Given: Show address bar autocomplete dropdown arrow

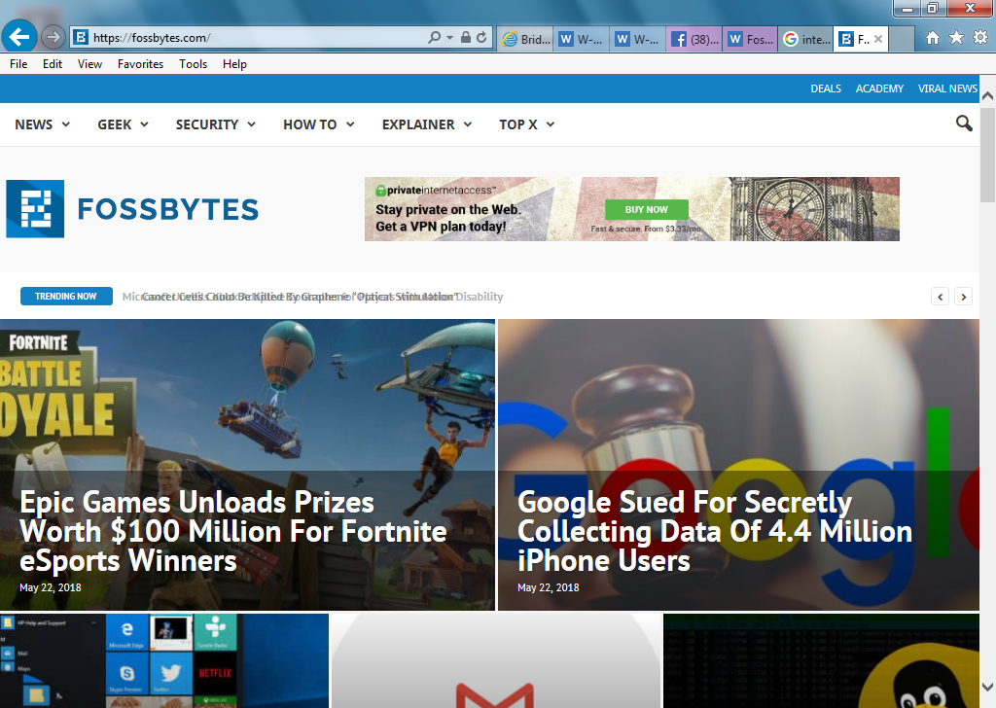Looking at the screenshot, I should (449, 38).
